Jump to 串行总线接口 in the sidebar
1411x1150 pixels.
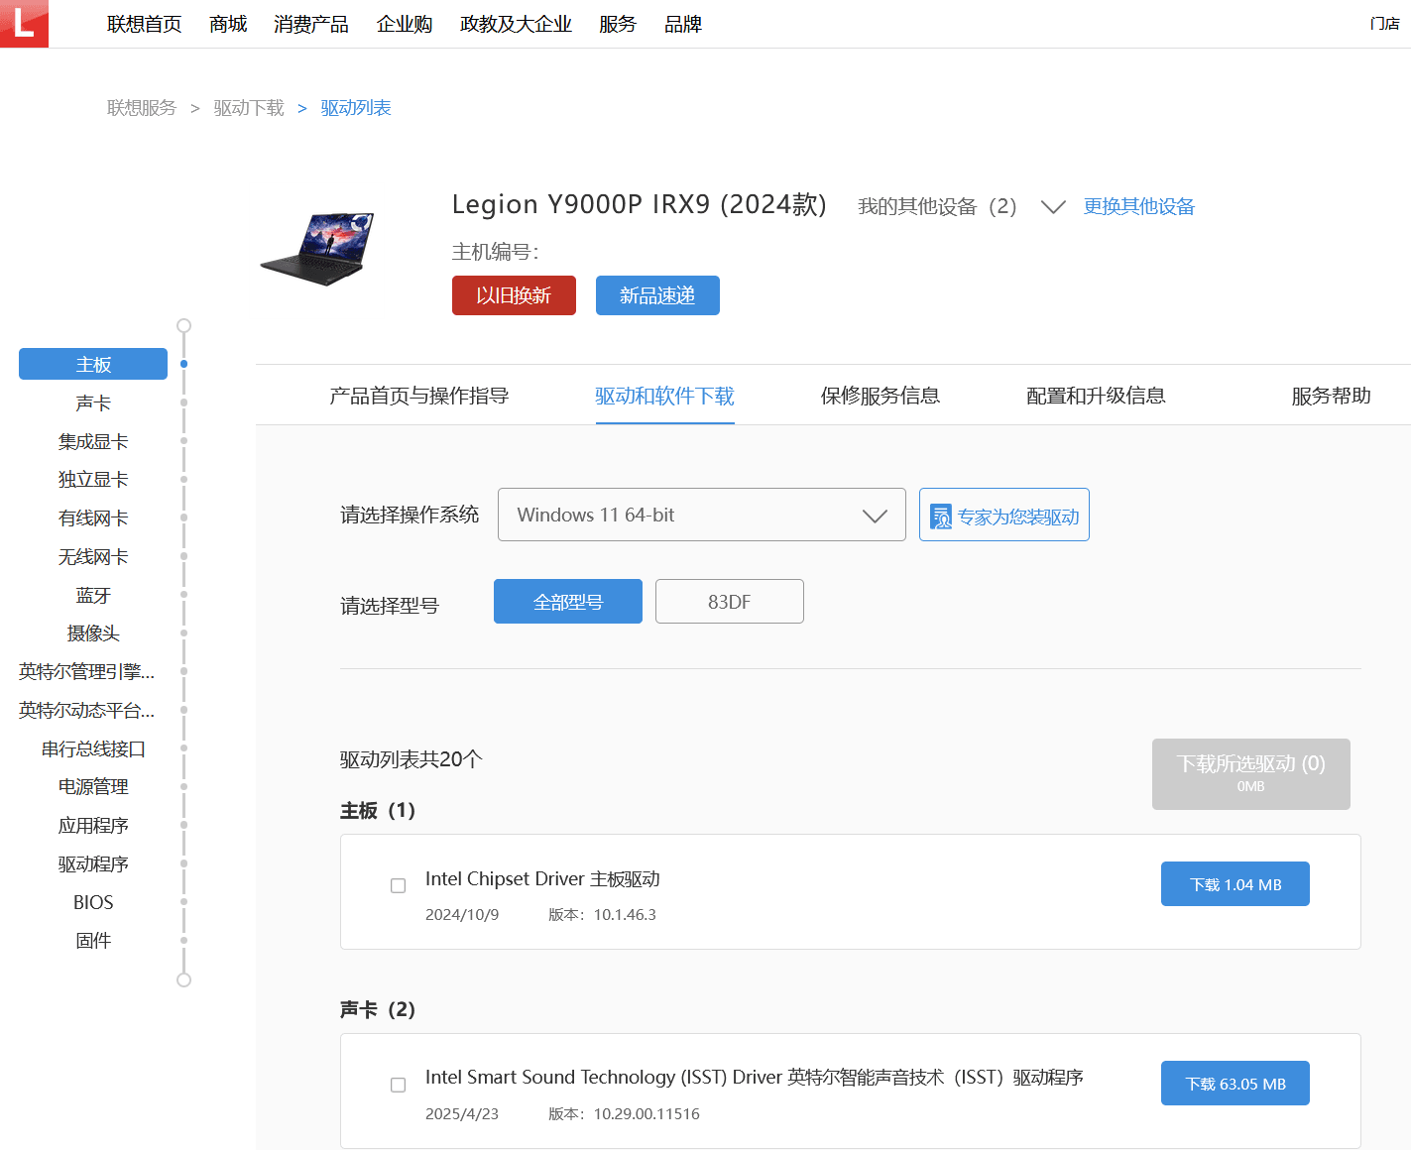point(93,748)
